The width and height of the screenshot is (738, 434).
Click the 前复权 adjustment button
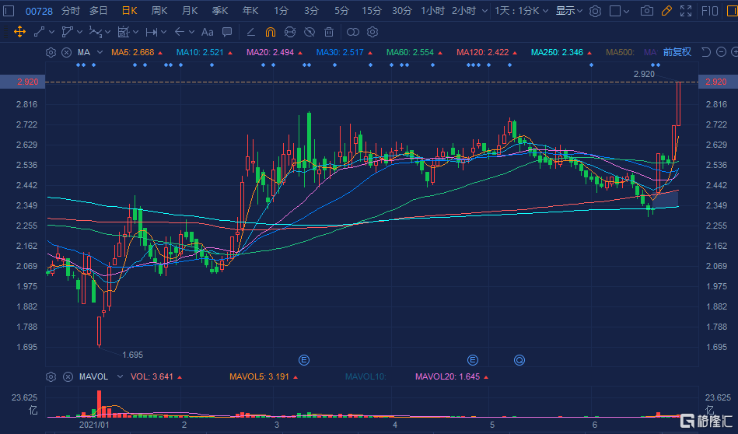tap(676, 52)
